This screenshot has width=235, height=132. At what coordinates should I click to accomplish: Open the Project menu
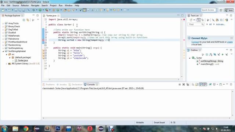coord(53,5)
